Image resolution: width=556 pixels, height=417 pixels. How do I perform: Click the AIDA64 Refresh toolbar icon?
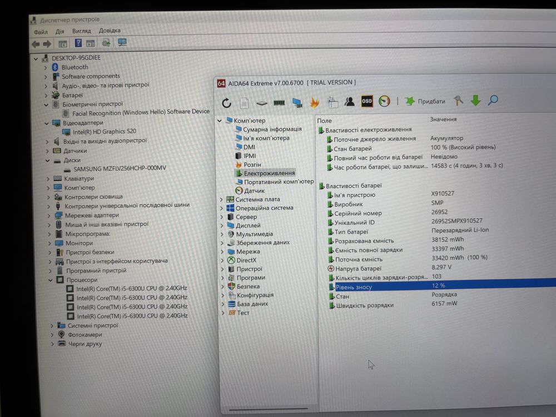click(227, 103)
